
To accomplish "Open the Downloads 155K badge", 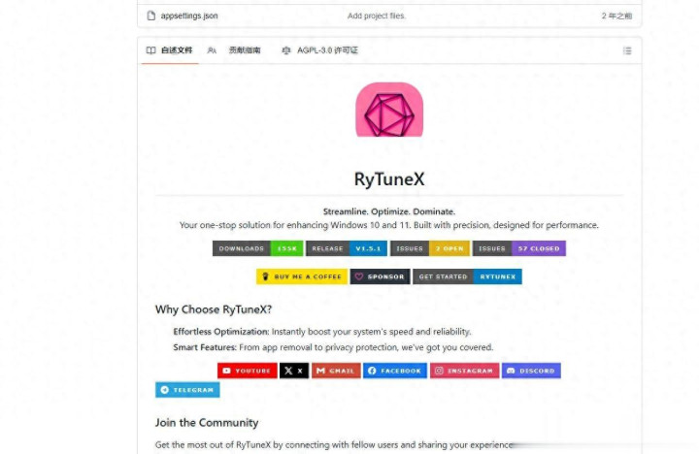I will (257, 248).
